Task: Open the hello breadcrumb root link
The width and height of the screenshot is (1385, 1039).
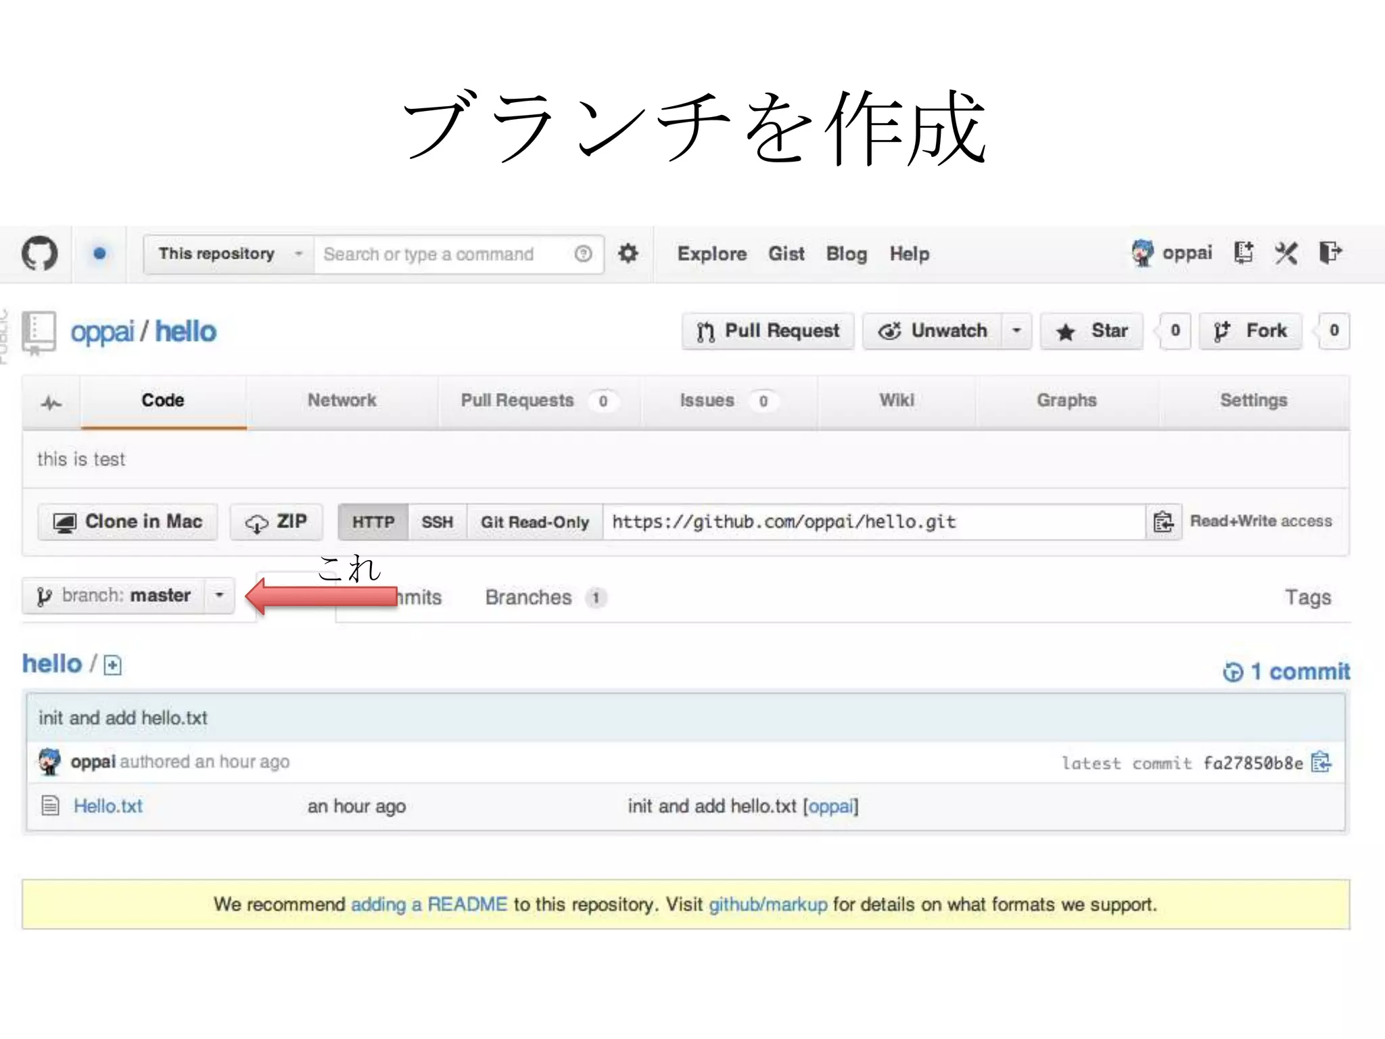Action: pos(52,664)
